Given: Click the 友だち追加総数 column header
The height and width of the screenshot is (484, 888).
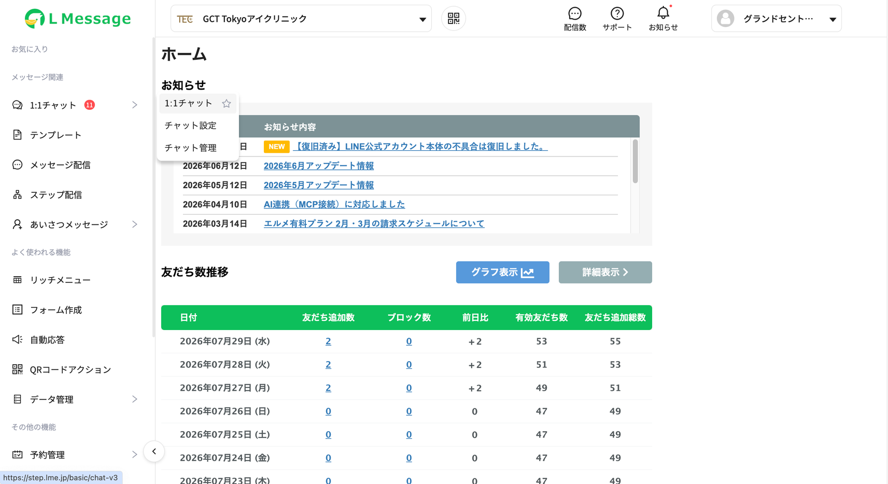Looking at the screenshot, I should click(615, 318).
